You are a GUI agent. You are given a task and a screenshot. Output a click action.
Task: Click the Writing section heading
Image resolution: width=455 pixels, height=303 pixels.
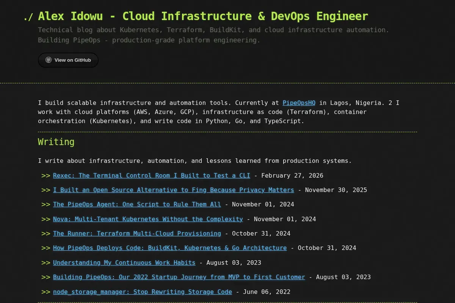point(56,142)
